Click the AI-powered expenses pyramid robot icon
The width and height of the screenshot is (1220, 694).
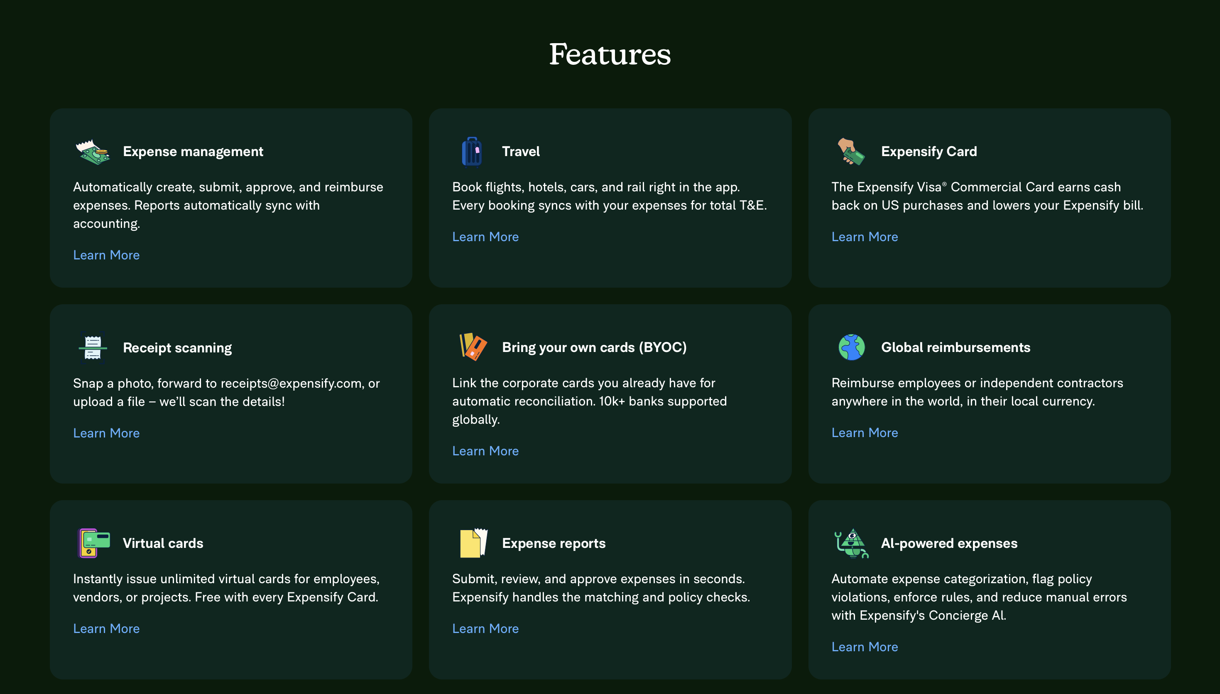coord(852,543)
